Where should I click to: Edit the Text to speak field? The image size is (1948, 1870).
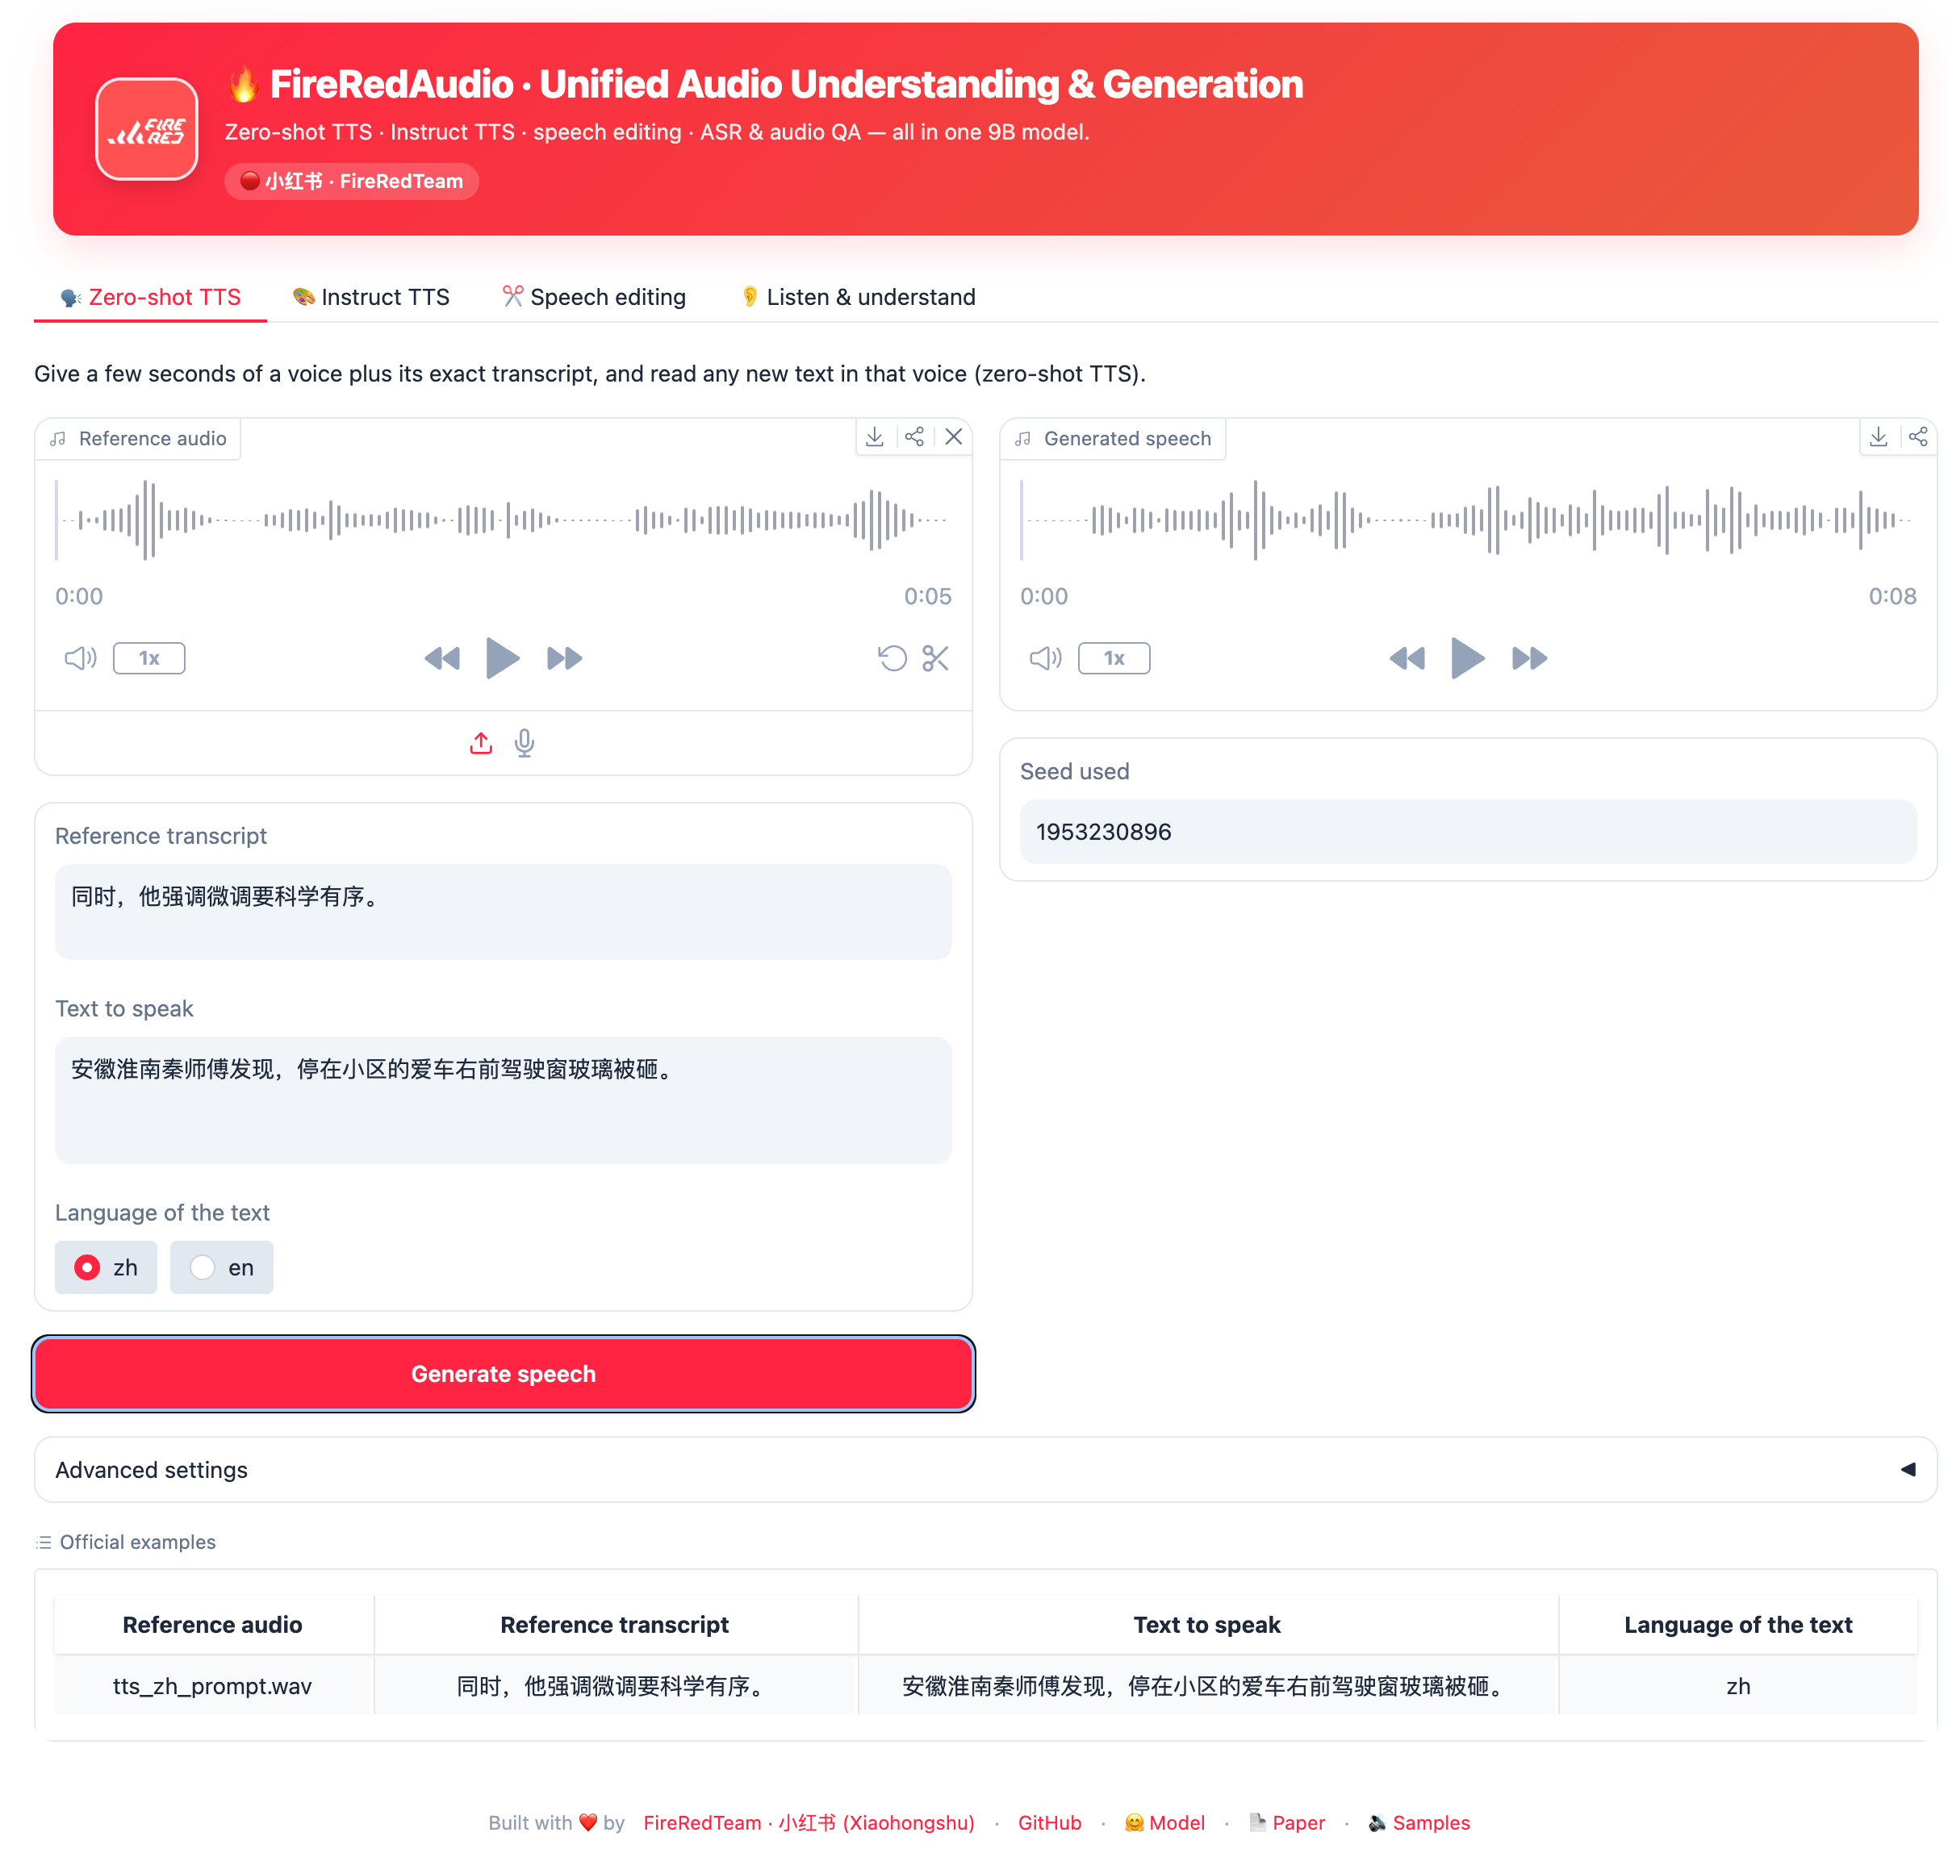coord(503,1100)
